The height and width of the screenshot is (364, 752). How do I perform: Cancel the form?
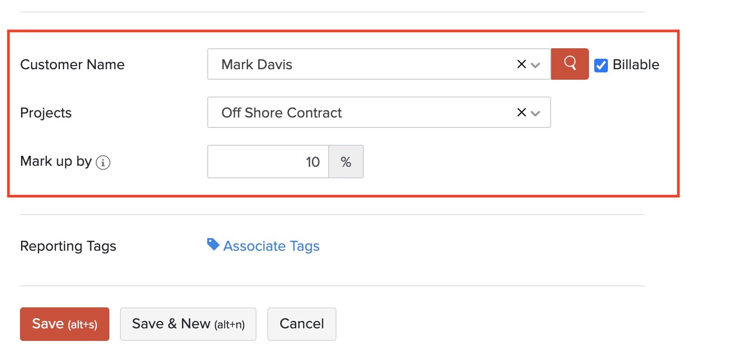(302, 324)
